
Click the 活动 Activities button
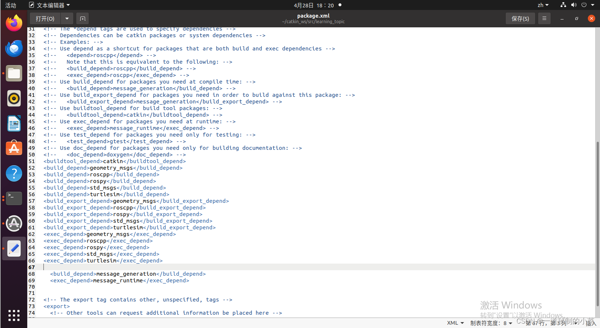click(11, 5)
